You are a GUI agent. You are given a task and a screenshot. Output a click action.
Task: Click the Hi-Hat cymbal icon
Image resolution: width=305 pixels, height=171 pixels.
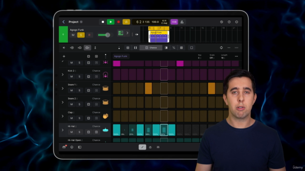pyautogui.click(x=105, y=130)
